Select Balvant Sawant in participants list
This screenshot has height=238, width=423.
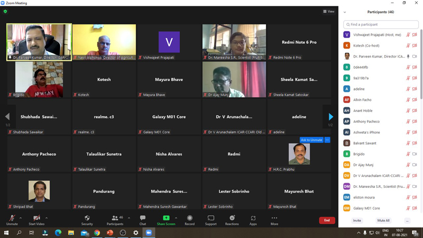click(380, 143)
